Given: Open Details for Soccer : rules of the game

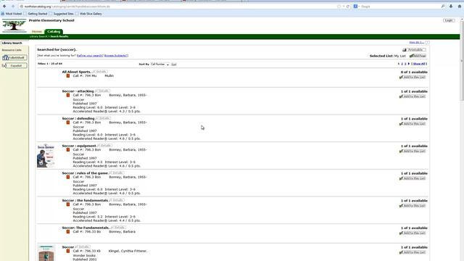Looking at the screenshot, I should (117, 173).
